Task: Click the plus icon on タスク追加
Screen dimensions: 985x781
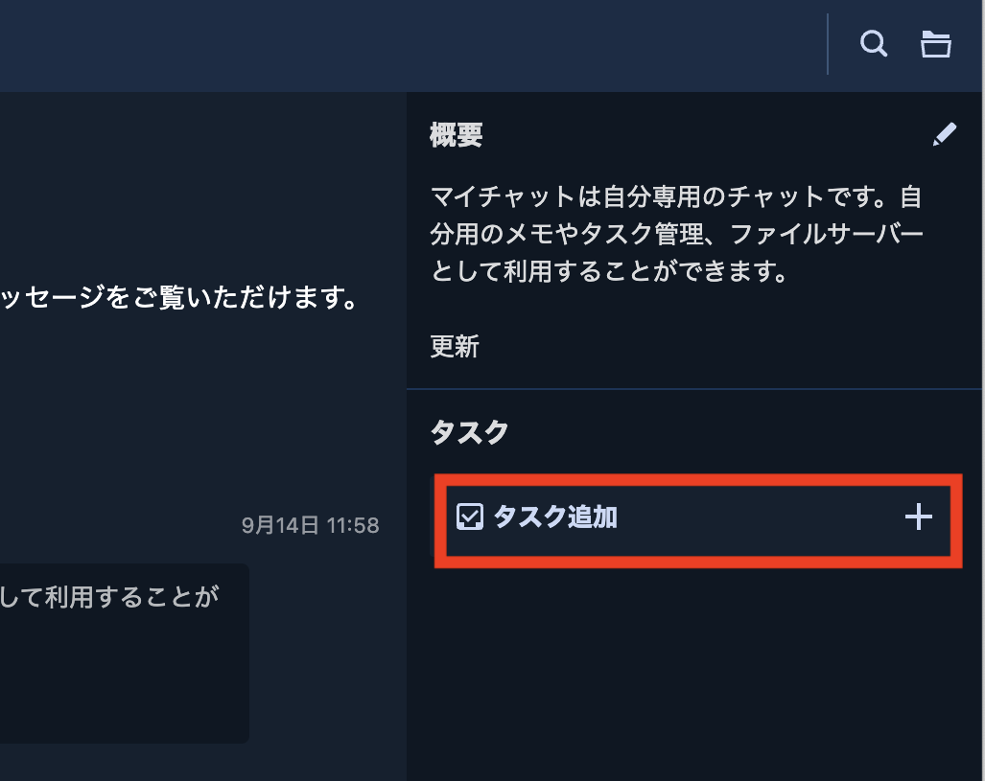Action: pyautogui.click(x=918, y=517)
